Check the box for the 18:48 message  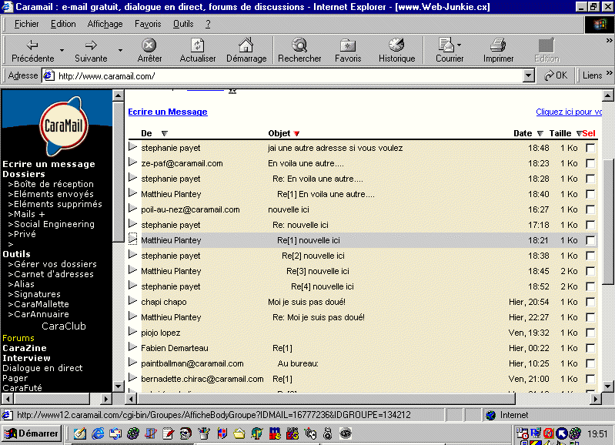point(590,148)
